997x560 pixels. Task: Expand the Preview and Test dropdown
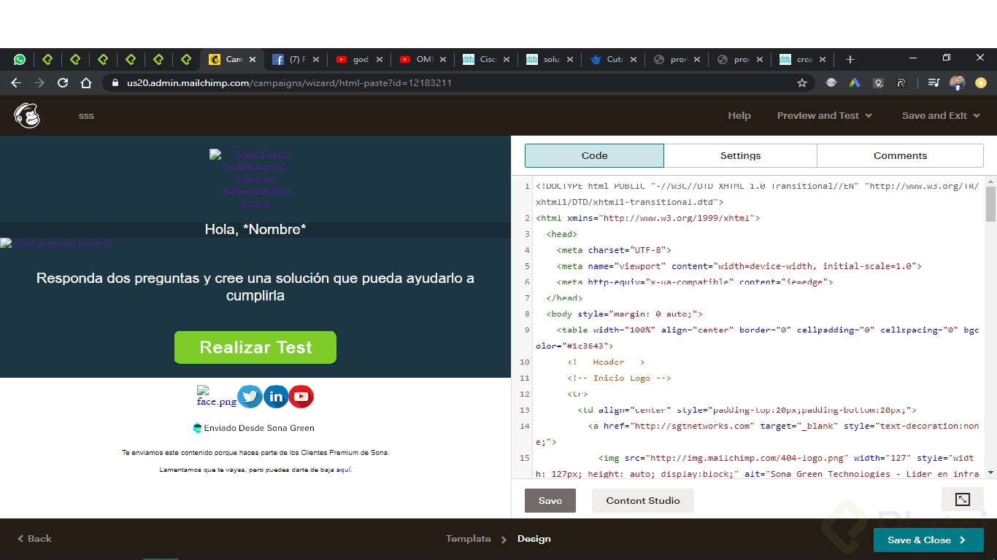(824, 115)
